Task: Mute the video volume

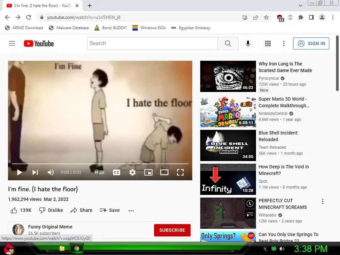Action: pyautogui.click(x=51, y=172)
